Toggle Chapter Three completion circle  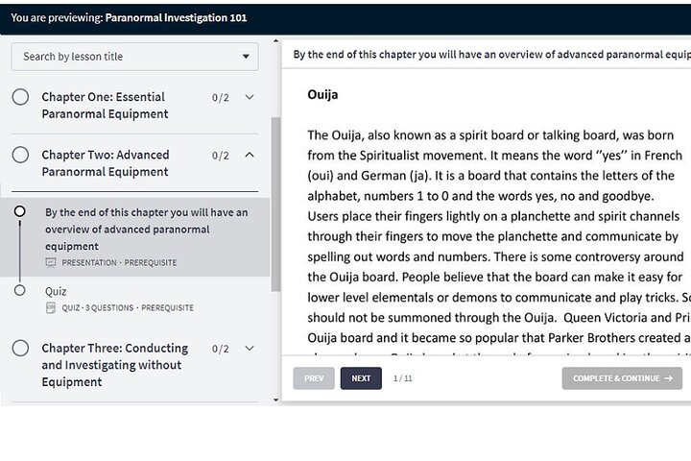click(20, 348)
